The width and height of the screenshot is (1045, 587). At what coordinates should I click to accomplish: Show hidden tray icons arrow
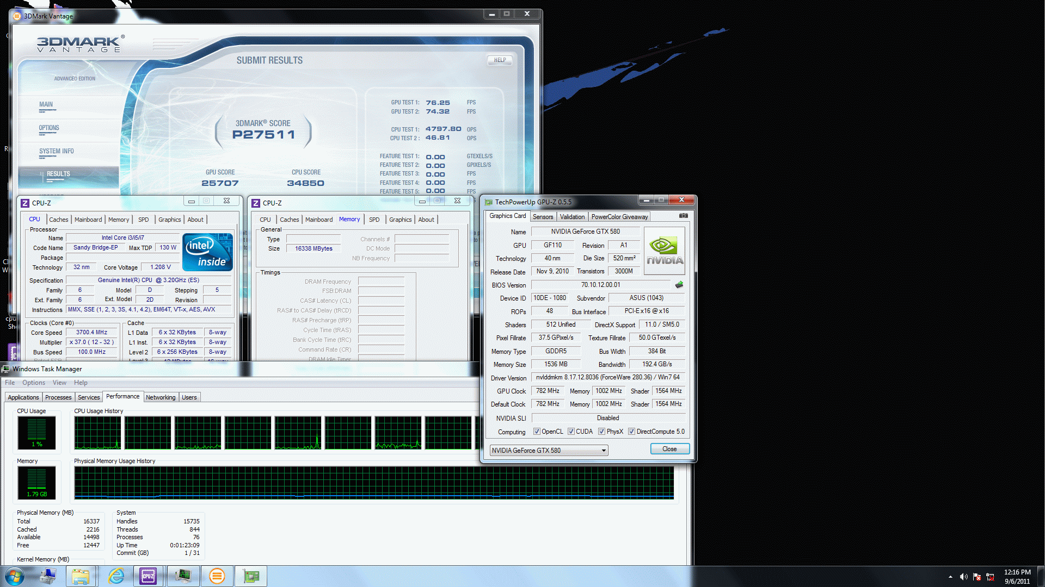[950, 577]
